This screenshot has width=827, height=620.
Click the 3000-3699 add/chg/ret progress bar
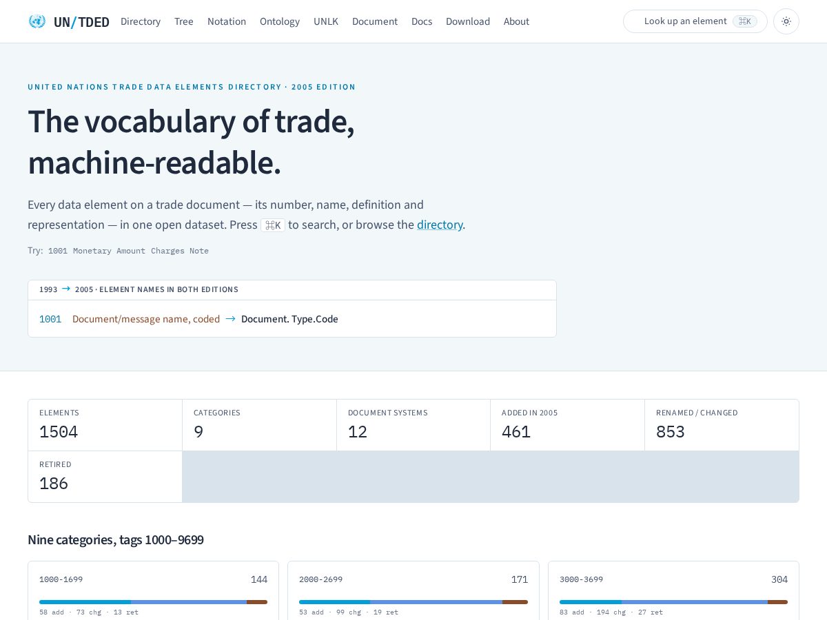click(x=673, y=602)
